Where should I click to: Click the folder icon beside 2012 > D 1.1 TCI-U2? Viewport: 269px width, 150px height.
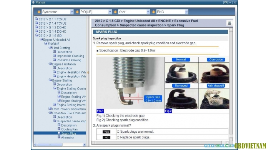[37, 19]
